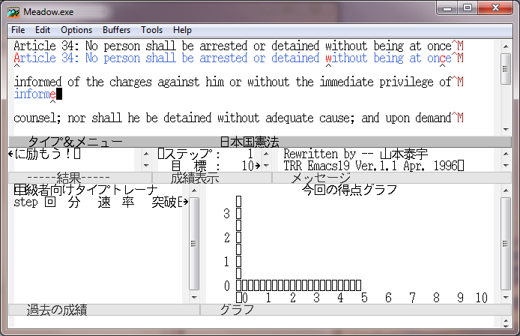The image size is (520, 336).
Task: Place cursor after typed text 'informe'
Action: tap(59, 94)
